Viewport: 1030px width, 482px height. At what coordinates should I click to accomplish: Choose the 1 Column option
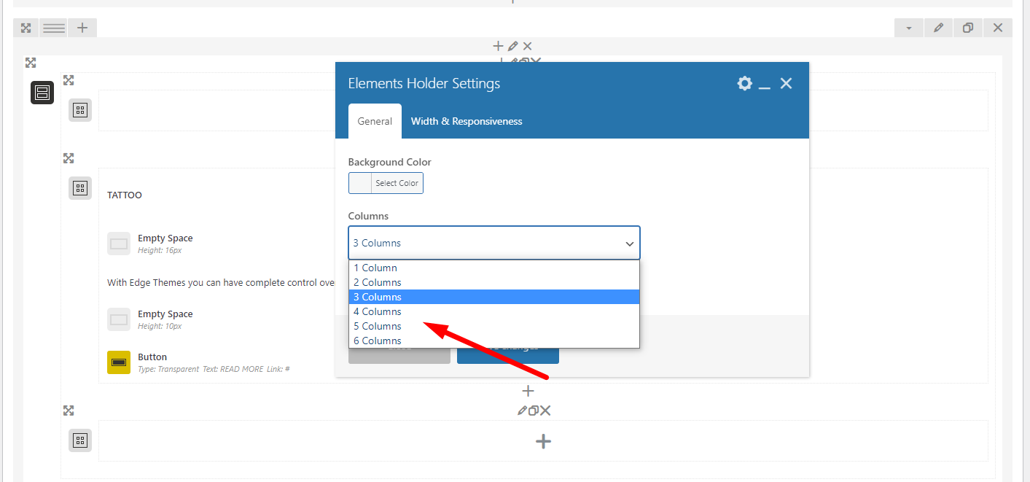[494, 268]
